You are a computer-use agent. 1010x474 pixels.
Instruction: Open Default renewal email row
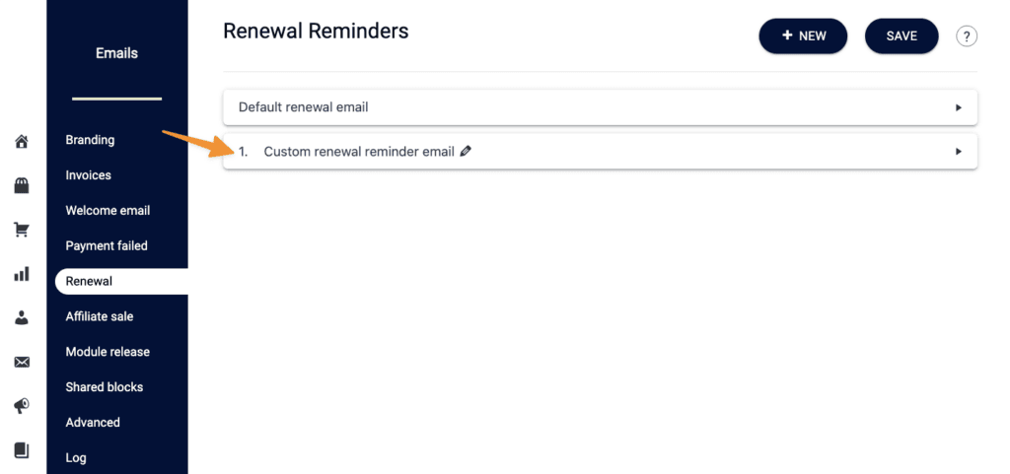[601, 107]
